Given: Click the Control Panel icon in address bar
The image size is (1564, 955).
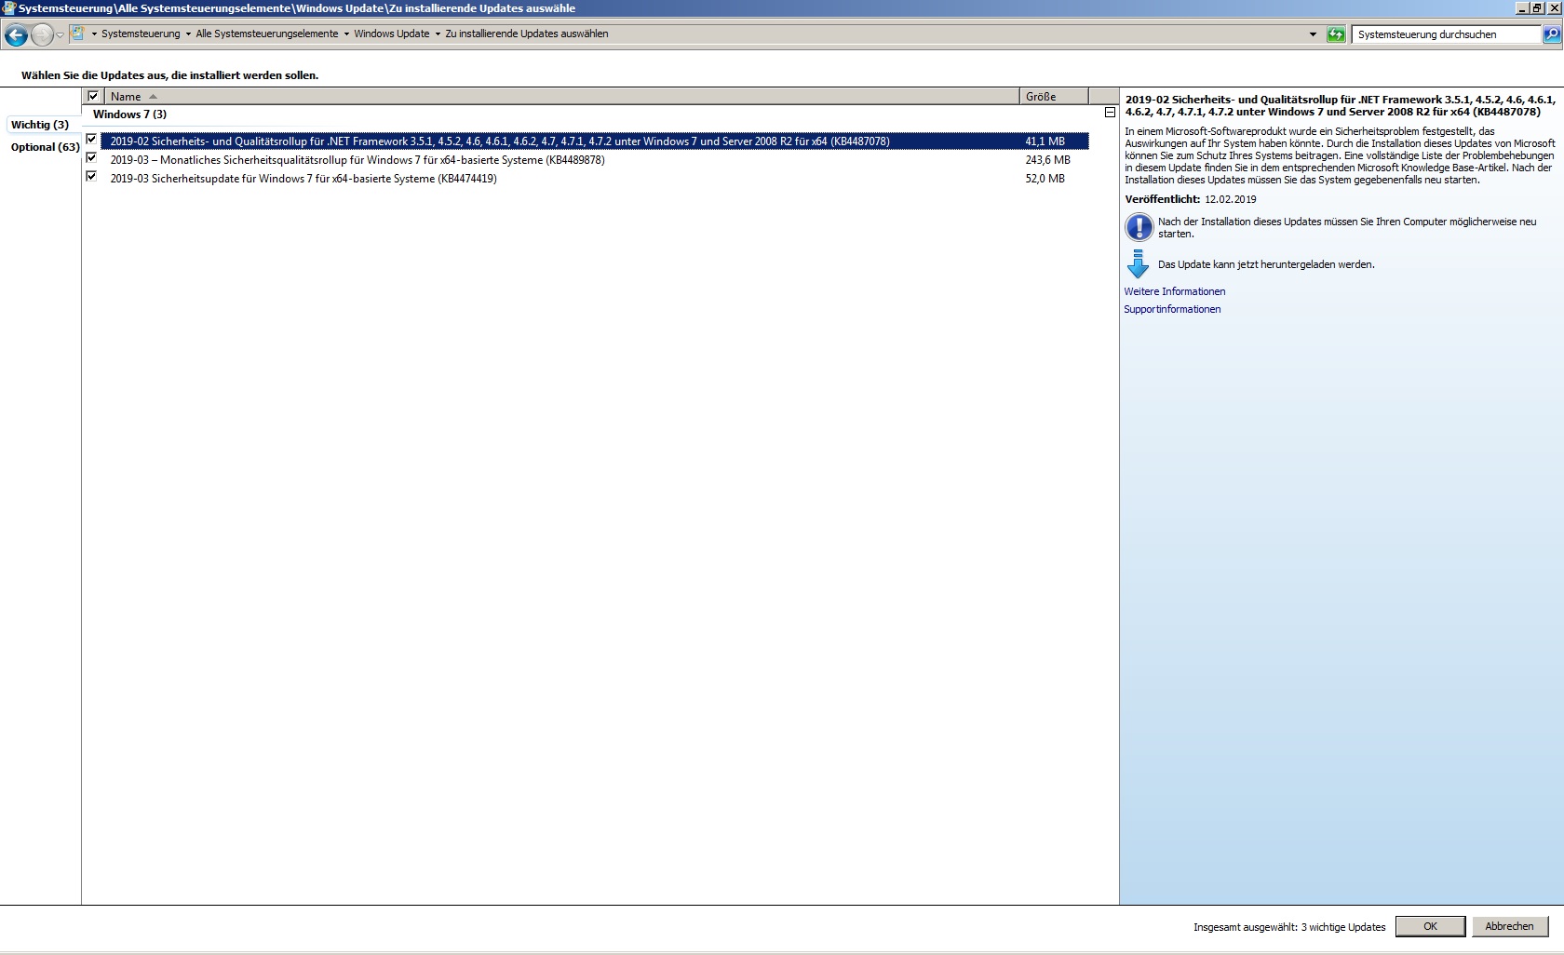Looking at the screenshot, I should (x=78, y=34).
